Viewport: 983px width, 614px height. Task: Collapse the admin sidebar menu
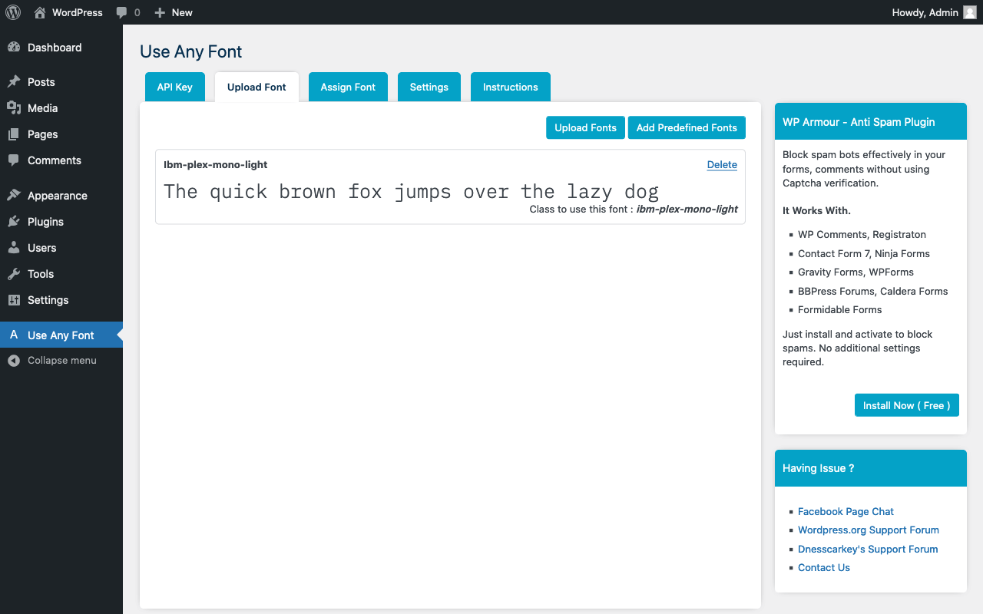pos(61,361)
